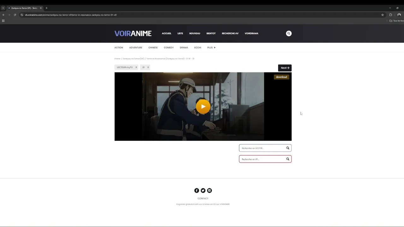Click the CONTACT footer link
The width and height of the screenshot is (404, 227).
[x=203, y=199]
